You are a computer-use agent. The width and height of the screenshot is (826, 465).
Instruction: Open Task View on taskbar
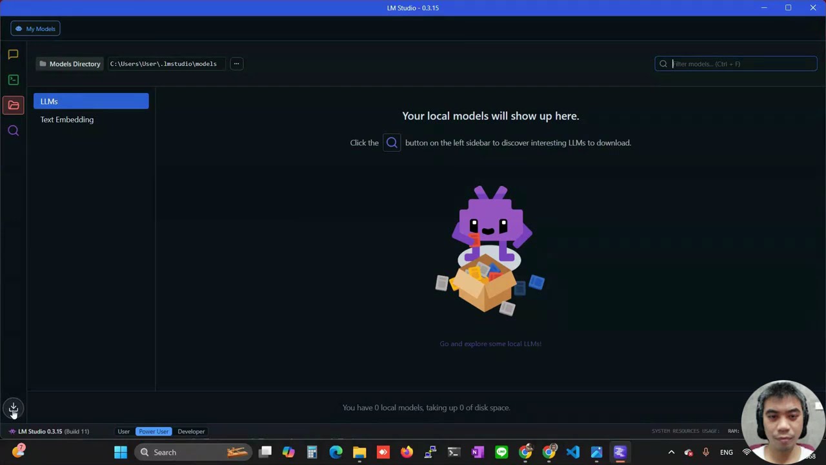265,452
